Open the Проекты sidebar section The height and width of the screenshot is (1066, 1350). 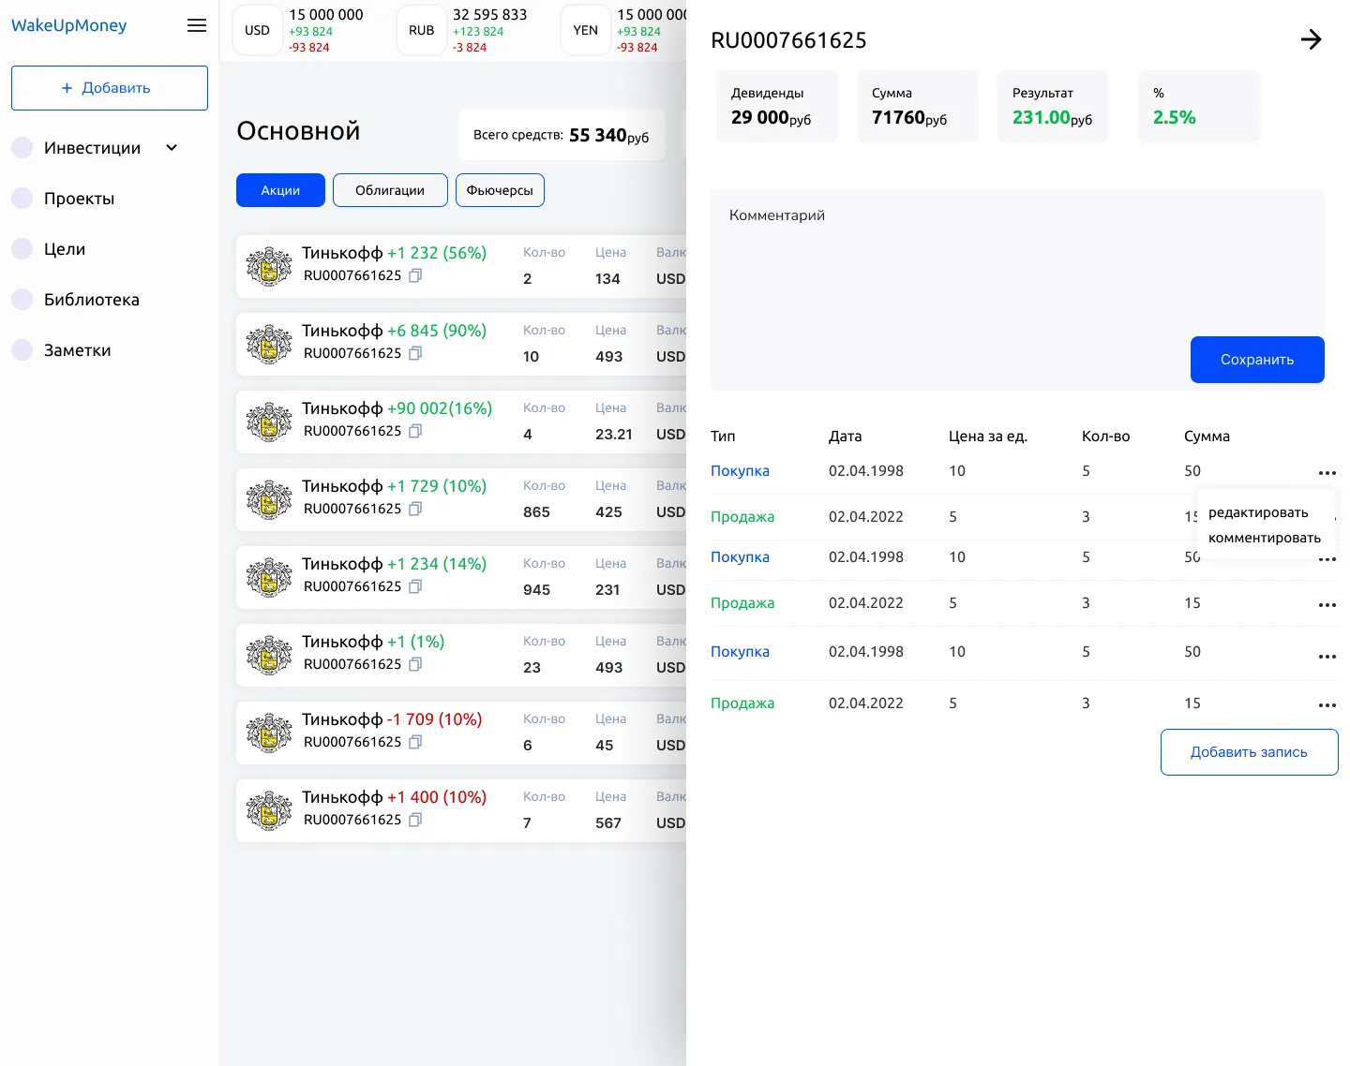pos(79,199)
